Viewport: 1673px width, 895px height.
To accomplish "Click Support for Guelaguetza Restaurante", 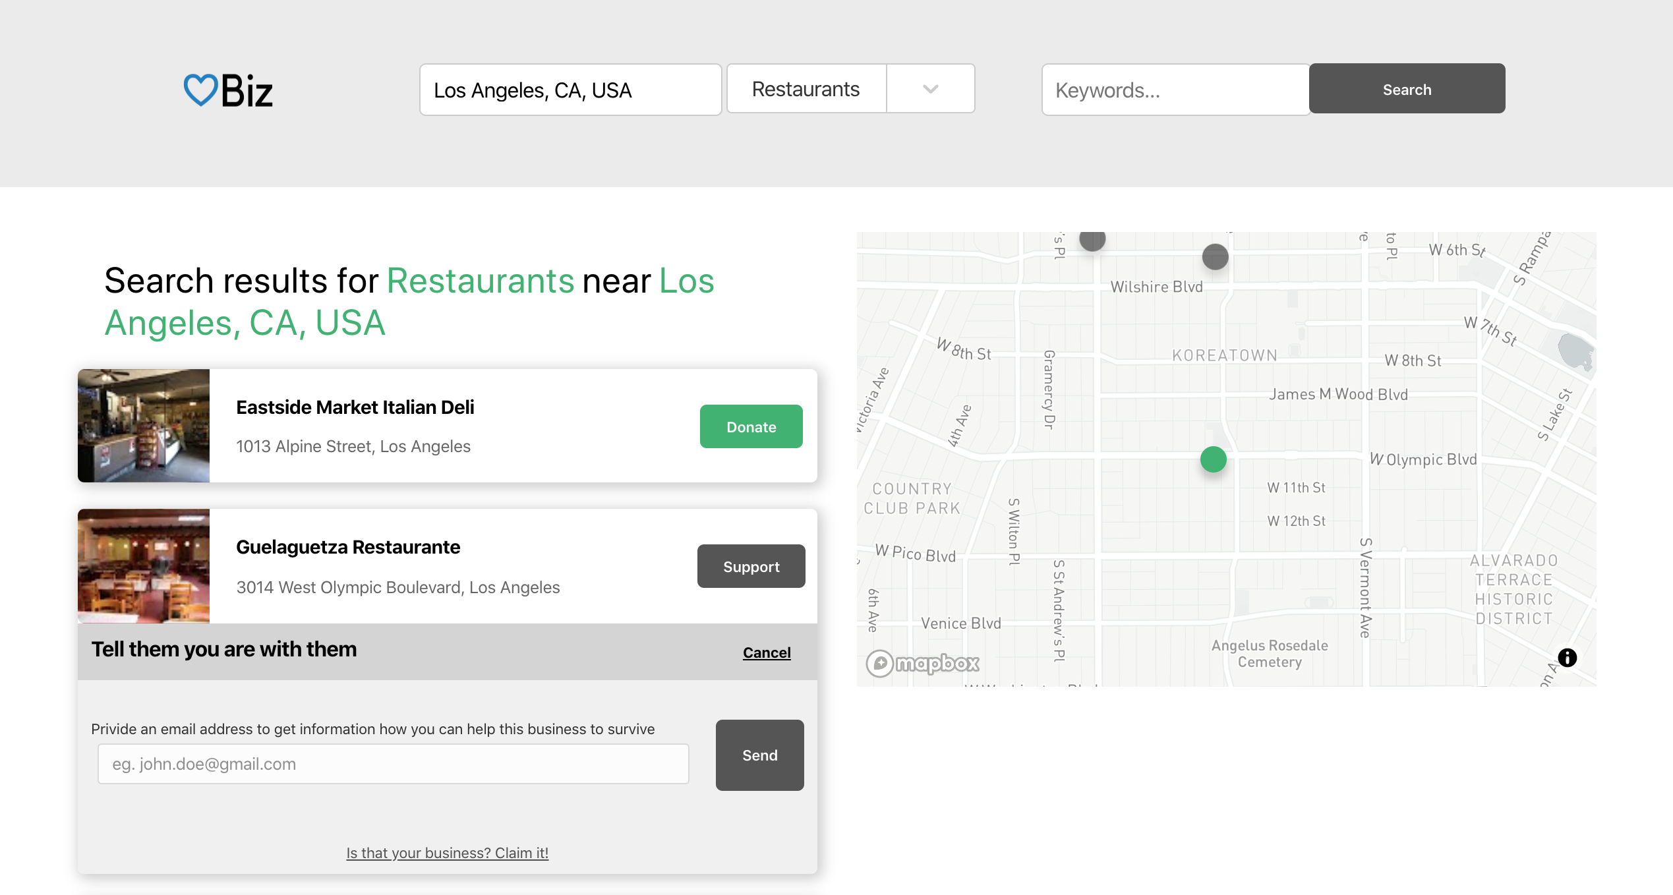I will click(x=751, y=567).
